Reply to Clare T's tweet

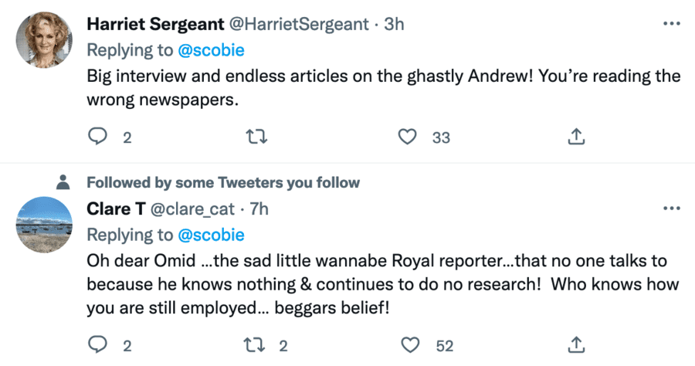97,345
